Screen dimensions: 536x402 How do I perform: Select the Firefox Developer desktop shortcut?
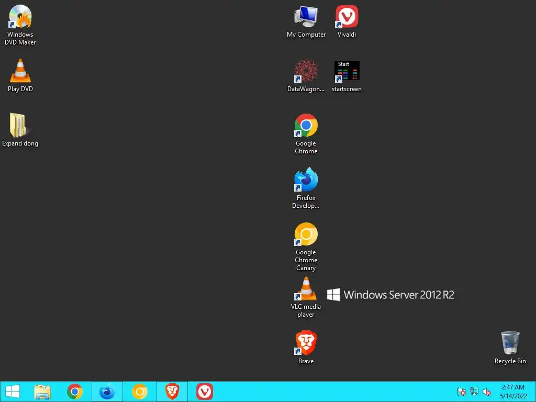pyautogui.click(x=306, y=188)
